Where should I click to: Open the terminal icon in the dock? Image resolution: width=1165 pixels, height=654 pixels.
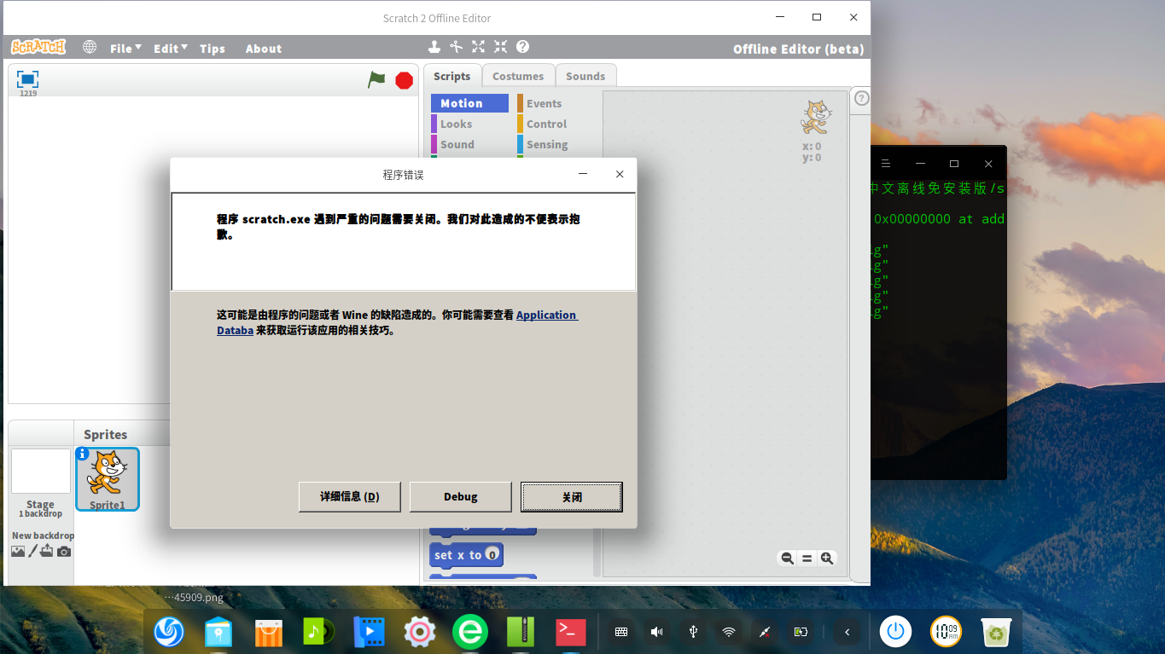(571, 632)
